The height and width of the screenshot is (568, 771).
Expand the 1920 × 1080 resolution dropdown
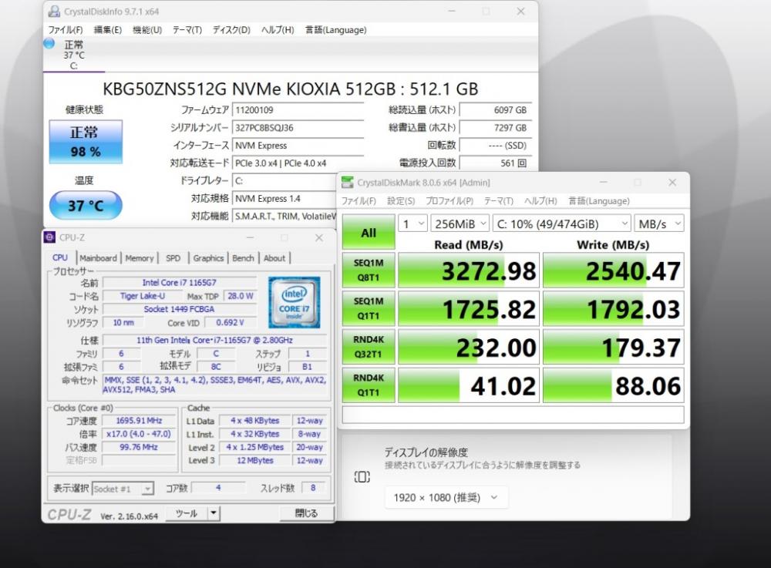click(446, 498)
